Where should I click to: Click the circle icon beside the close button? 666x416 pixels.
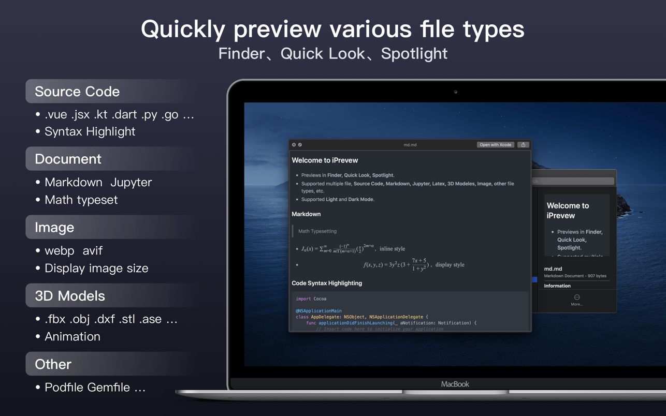tap(299, 145)
